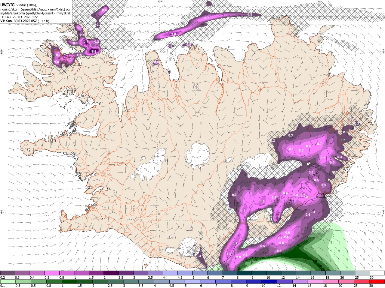Click the darkest plum 0.2–0.3 legend swatch
The height and width of the screenshot is (288, 385).
8,273
